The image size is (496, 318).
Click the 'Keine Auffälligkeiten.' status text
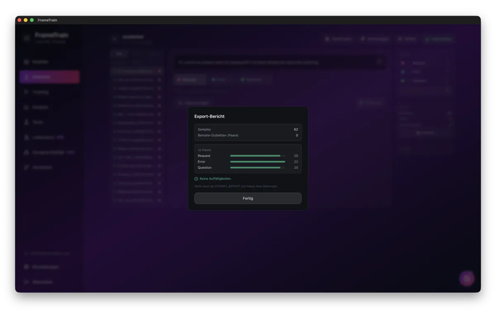215,179
